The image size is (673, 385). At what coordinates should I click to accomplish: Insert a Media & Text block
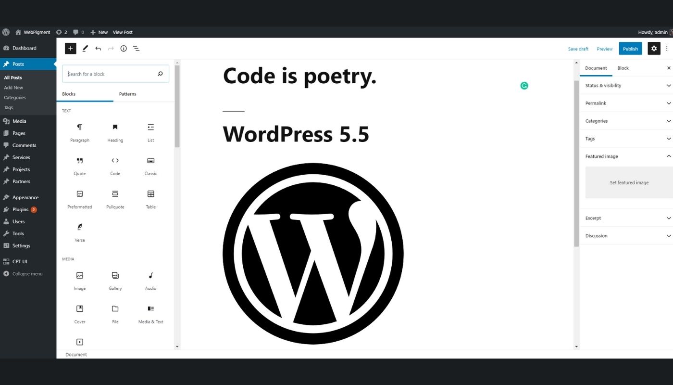151,314
